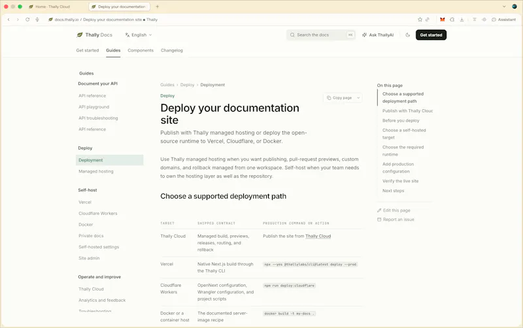Click the icon by Report an issue
The width and height of the screenshot is (523, 328).
click(x=379, y=220)
